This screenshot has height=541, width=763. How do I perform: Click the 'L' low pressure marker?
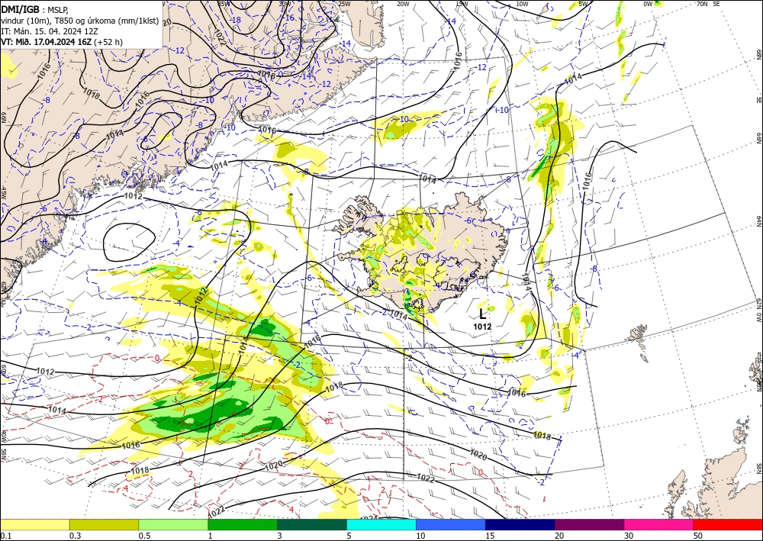click(x=482, y=314)
